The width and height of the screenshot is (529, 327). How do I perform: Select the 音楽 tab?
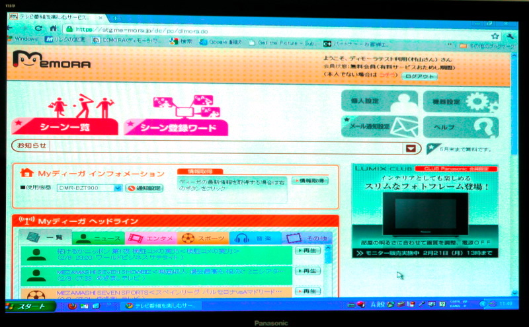[x=255, y=238]
